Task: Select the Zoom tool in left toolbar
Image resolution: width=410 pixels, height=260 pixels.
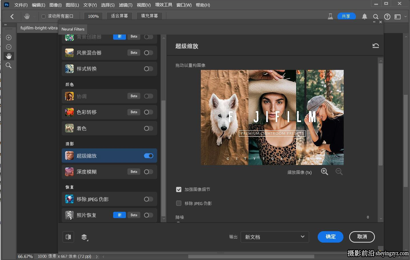Action: coord(9,65)
